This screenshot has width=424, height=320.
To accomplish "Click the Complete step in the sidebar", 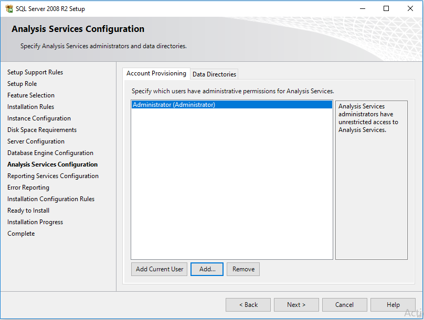I will pyautogui.click(x=21, y=234).
